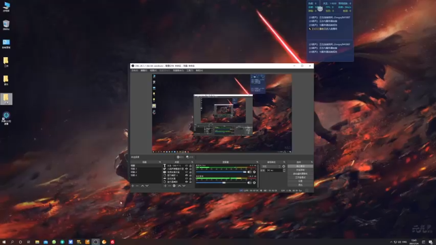The image size is (436, 245).
Task: Toggle lock on the second source row
Action: click(191, 169)
